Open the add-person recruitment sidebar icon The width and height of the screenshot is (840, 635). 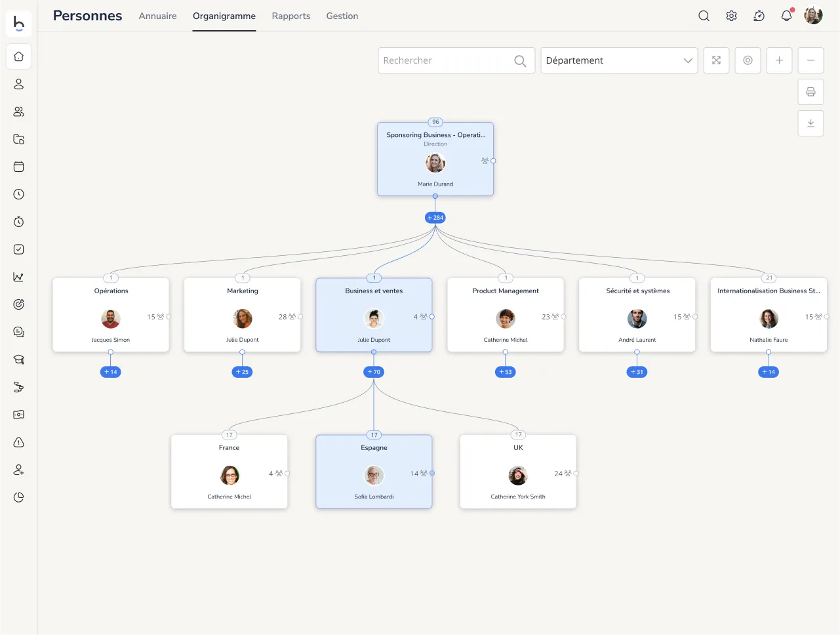[19, 470]
